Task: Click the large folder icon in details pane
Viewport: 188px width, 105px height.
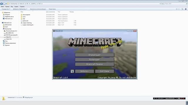Action: [x=4, y=99]
